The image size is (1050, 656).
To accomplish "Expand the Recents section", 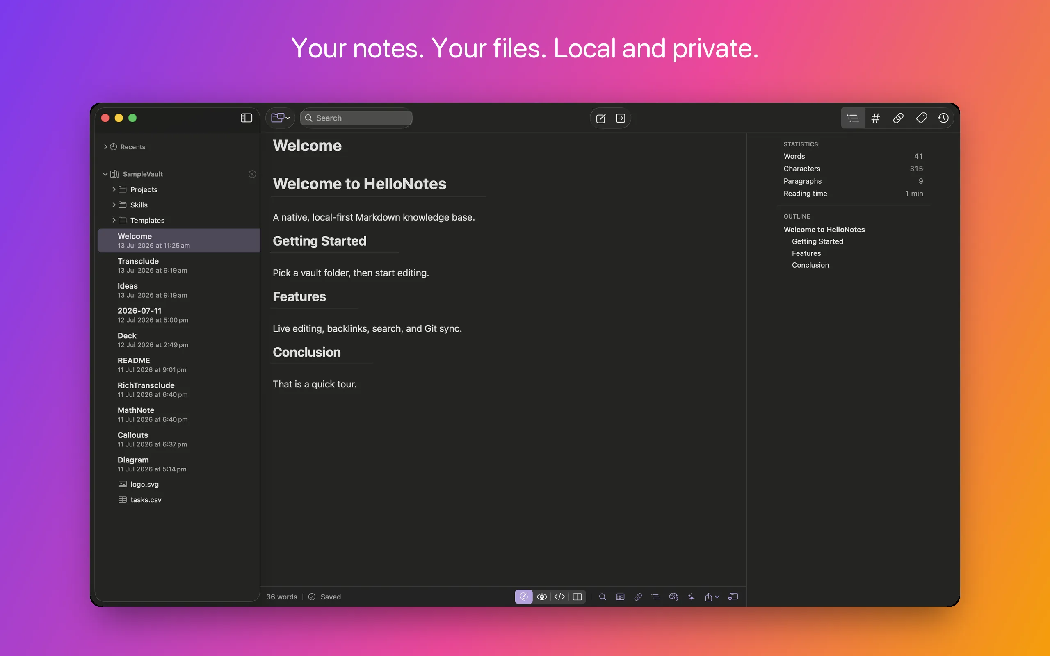I will [x=105, y=147].
